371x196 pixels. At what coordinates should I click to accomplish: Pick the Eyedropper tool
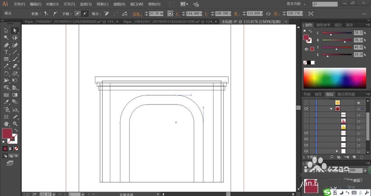click(x=6, y=102)
